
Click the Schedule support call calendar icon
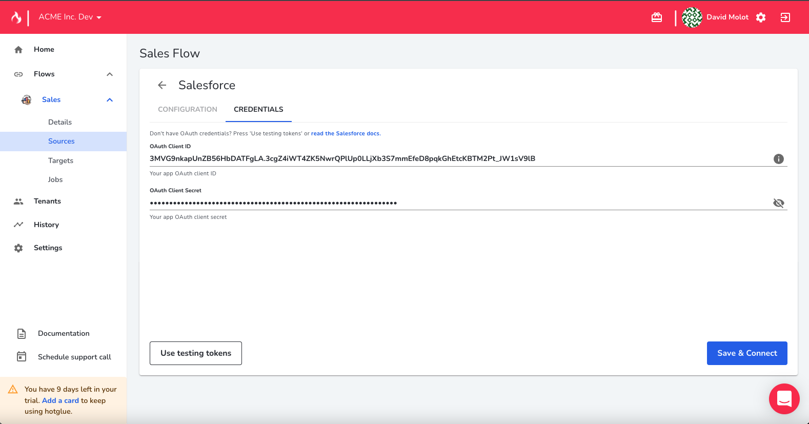click(22, 356)
